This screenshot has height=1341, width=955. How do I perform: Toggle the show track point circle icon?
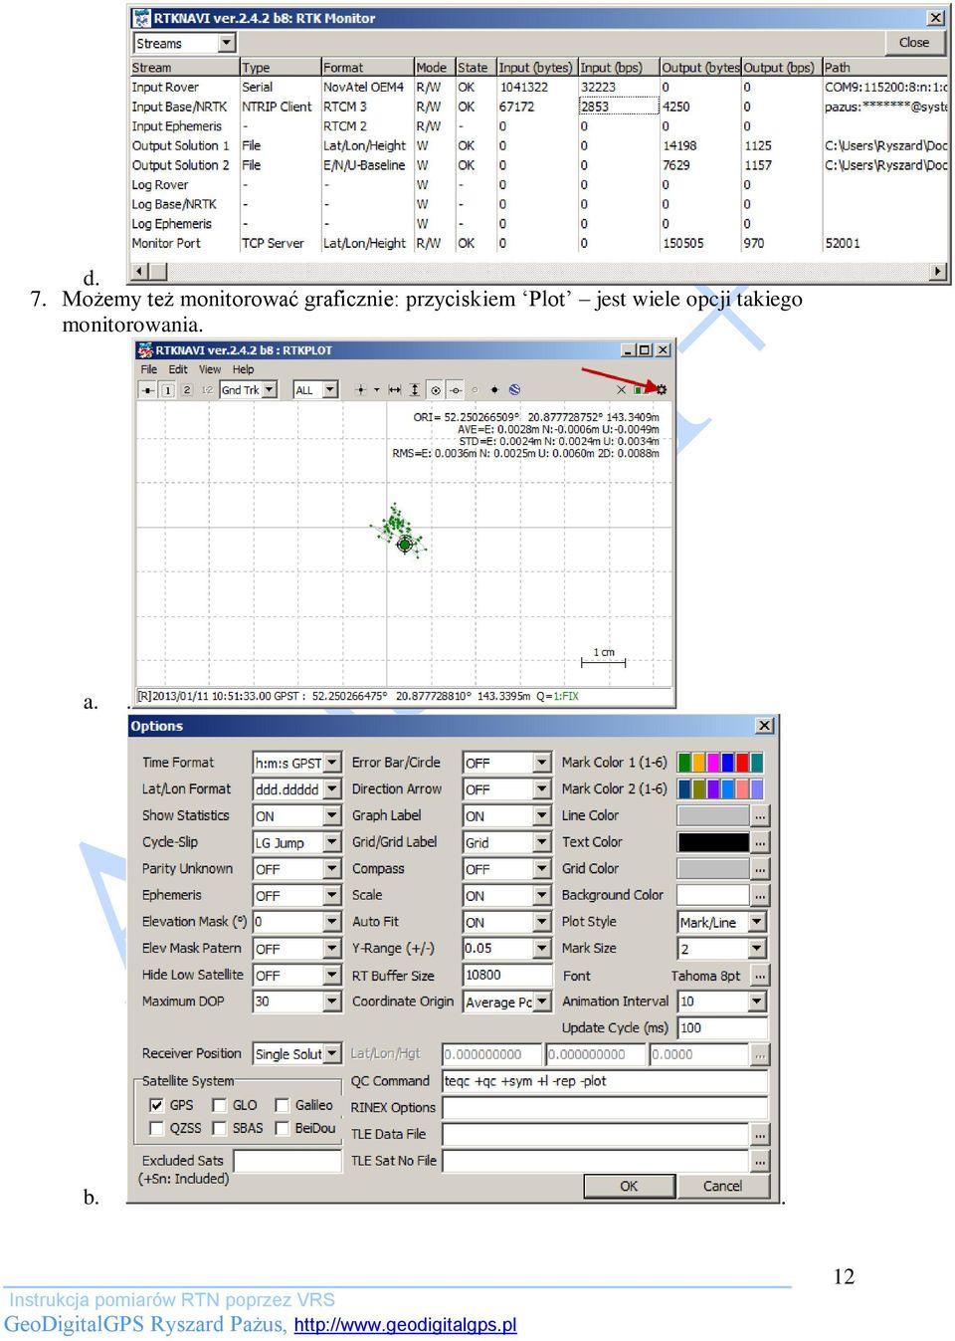(x=436, y=389)
